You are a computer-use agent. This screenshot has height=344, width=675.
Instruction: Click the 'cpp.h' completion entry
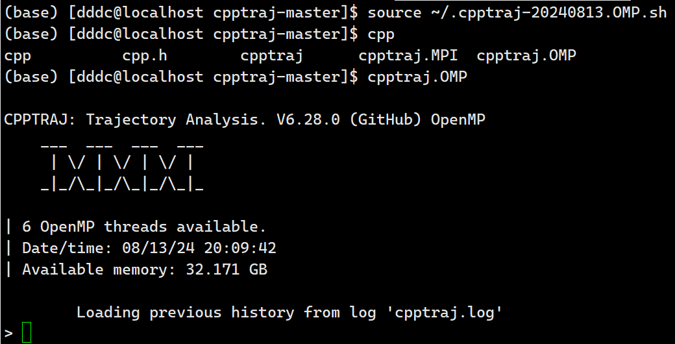[x=145, y=56]
